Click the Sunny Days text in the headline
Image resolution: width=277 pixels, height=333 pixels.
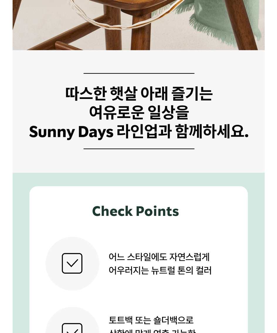tap(71, 132)
